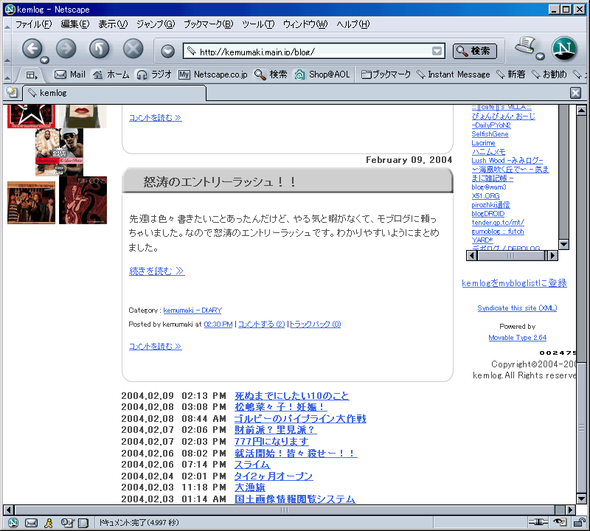The width and height of the screenshot is (590, 531).
Task: Click the red dragon album cover thumbnail
Action: click(x=83, y=200)
